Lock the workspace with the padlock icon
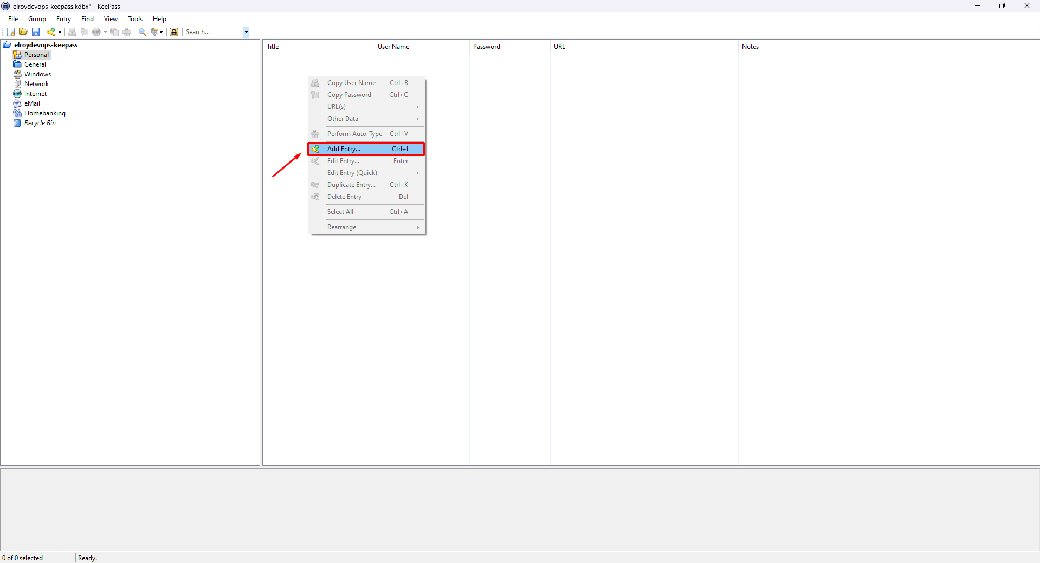This screenshot has width=1040, height=563. click(174, 32)
